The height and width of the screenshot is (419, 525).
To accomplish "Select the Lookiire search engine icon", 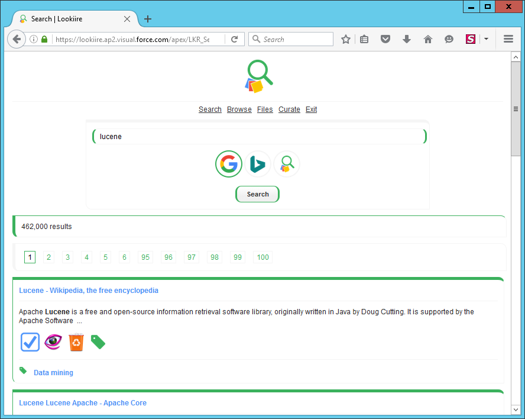I will click(287, 164).
